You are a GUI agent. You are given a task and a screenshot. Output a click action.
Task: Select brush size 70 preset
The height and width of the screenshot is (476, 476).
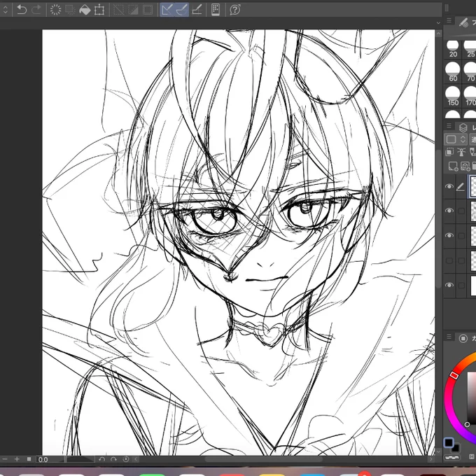click(x=470, y=72)
